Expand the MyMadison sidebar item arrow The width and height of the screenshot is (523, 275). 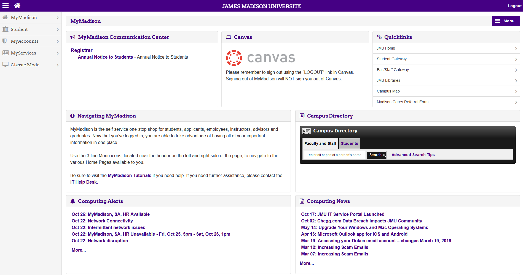58,18
